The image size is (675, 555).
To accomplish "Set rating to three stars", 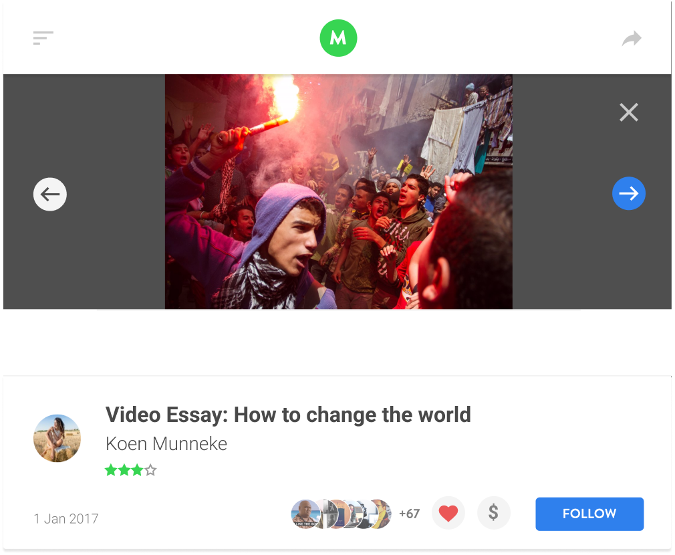I will 137,470.
